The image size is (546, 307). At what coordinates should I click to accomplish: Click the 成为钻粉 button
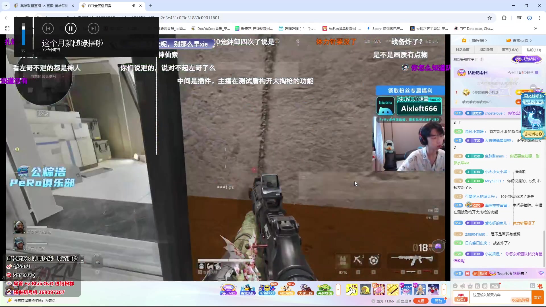527,59
